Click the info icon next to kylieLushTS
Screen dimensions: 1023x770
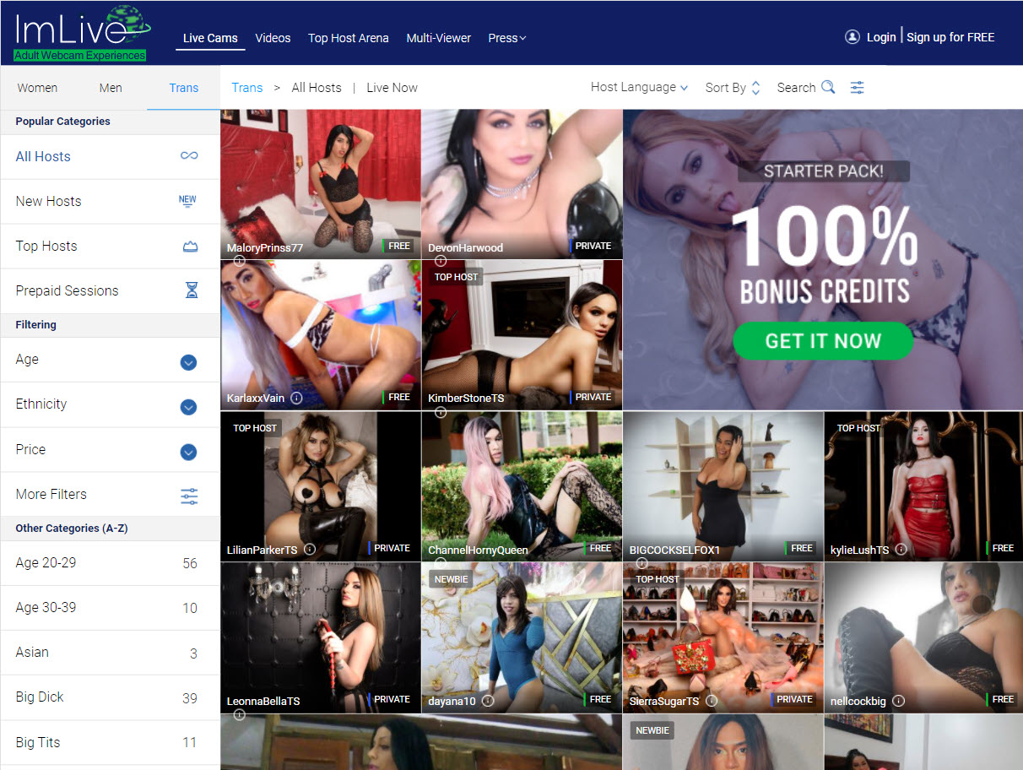(901, 550)
